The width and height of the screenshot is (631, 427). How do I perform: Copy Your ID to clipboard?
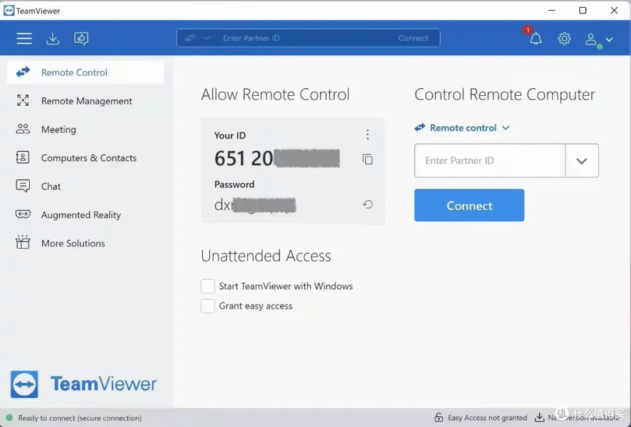click(x=367, y=159)
